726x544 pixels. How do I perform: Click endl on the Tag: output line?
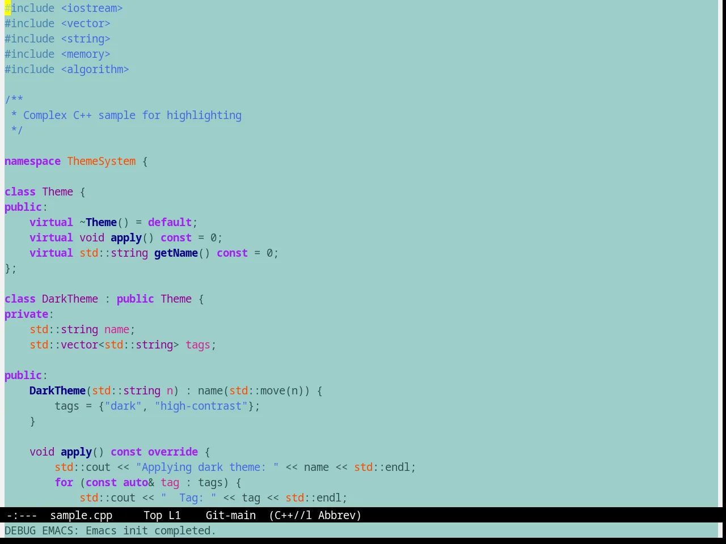[329, 498]
